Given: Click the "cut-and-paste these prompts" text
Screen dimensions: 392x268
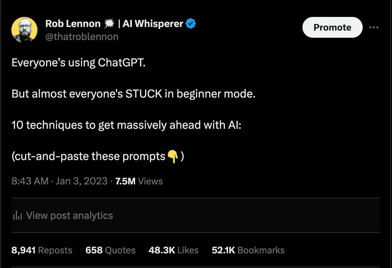Looking at the screenshot, I should (89, 157).
